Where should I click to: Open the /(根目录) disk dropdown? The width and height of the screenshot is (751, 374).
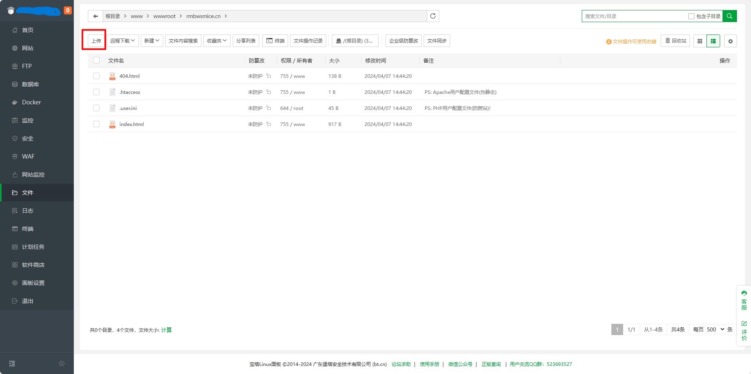pos(355,41)
